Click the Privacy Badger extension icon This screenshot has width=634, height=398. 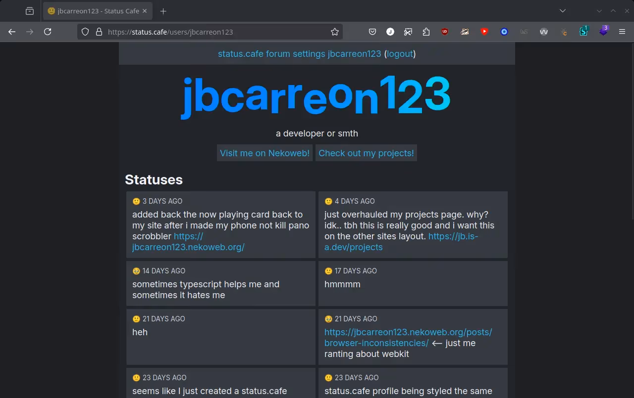click(x=465, y=31)
